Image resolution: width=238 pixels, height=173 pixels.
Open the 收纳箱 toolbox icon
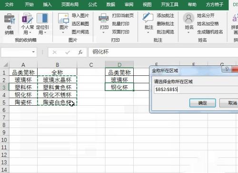pos(9,18)
